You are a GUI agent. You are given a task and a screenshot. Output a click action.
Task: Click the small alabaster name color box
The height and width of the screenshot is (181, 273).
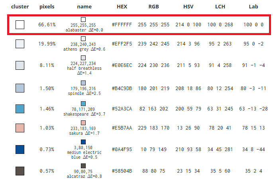pyautogui.click(x=83, y=20)
